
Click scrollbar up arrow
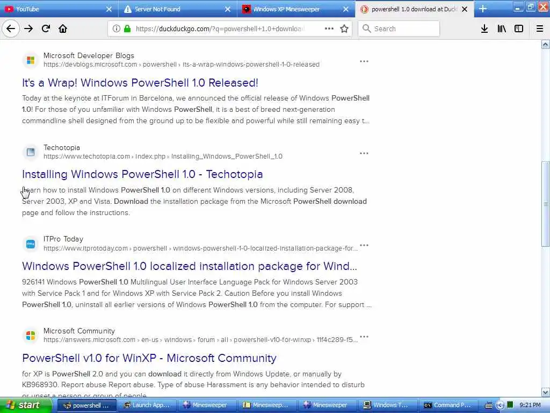click(x=546, y=44)
